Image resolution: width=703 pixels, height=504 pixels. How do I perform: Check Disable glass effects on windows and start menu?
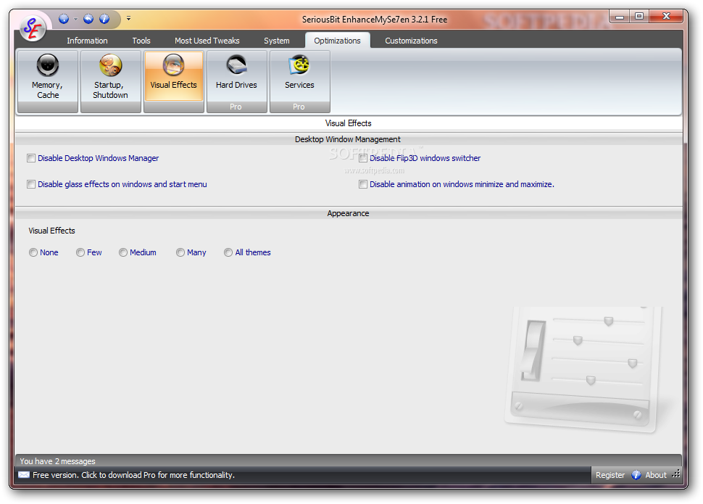point(31,184)
